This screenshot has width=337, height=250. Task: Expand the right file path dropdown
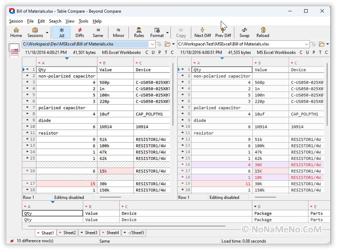tap(306, 44)
